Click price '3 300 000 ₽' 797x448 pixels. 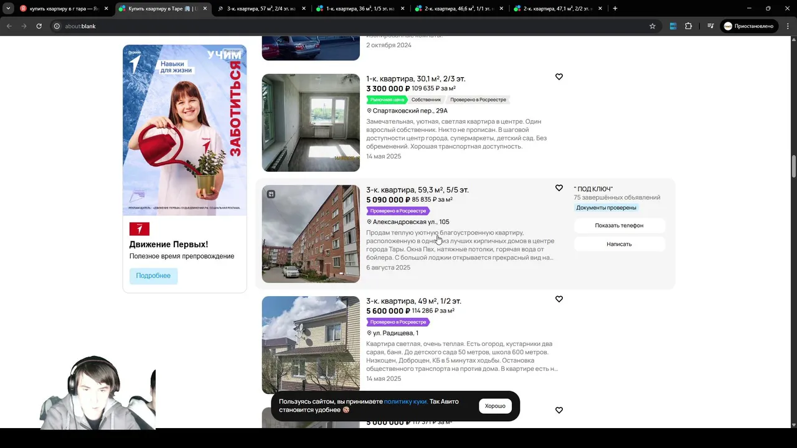click(x=388, y=89)
